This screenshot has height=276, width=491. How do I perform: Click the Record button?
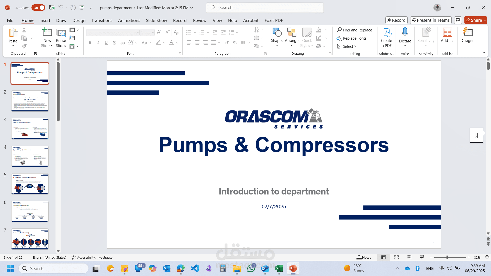[x=396, y=20]
